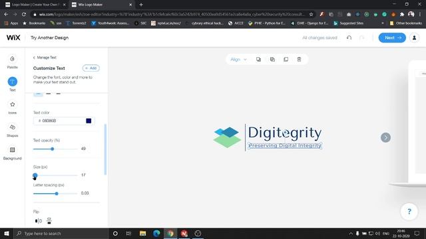426x239 pixels.
Task: Select the layered diamond logo icon
Action: click(227, 137)
